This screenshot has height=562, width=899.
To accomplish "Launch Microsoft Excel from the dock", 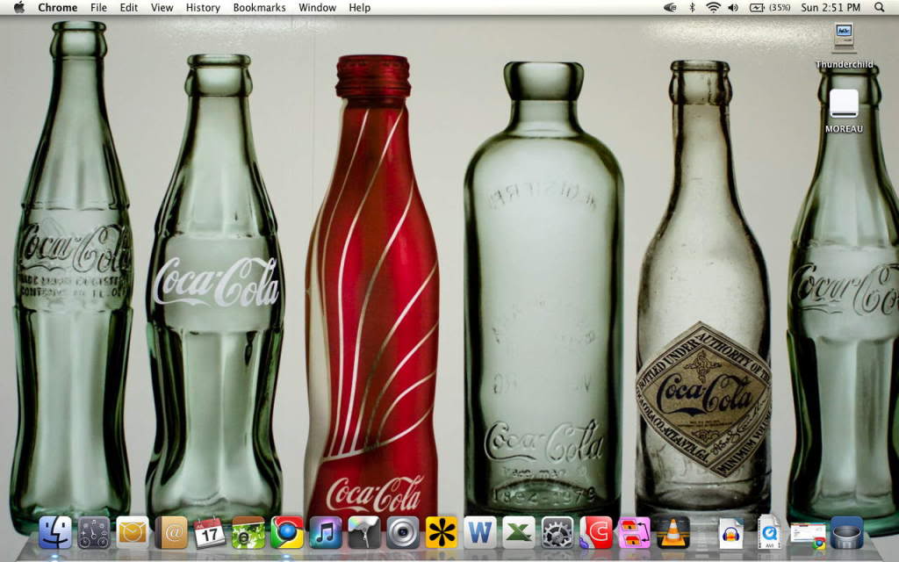I will (518, 533).
